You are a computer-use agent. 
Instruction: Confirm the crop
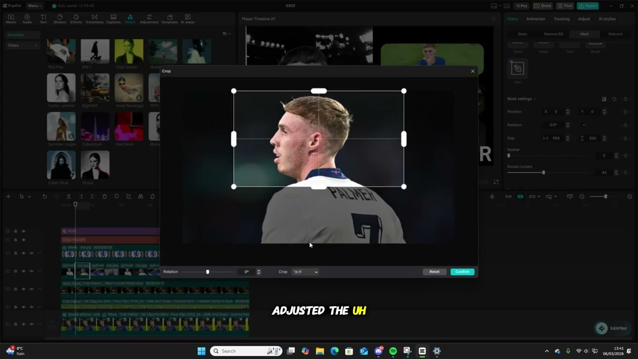[x=462, y=272]
